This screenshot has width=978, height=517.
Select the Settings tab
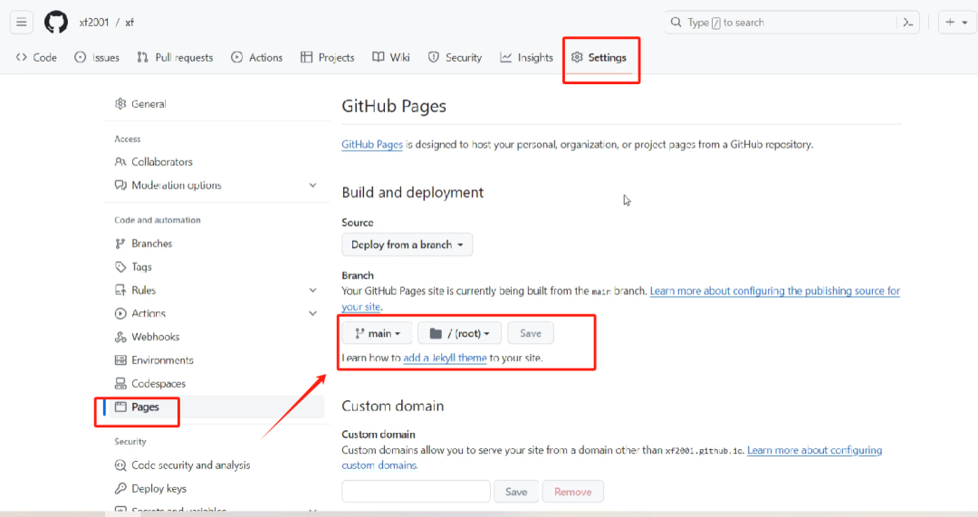coord(599,57)
